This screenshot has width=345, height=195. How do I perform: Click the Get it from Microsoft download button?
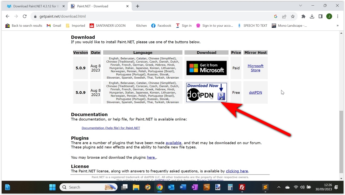click(x=206, y=68)
